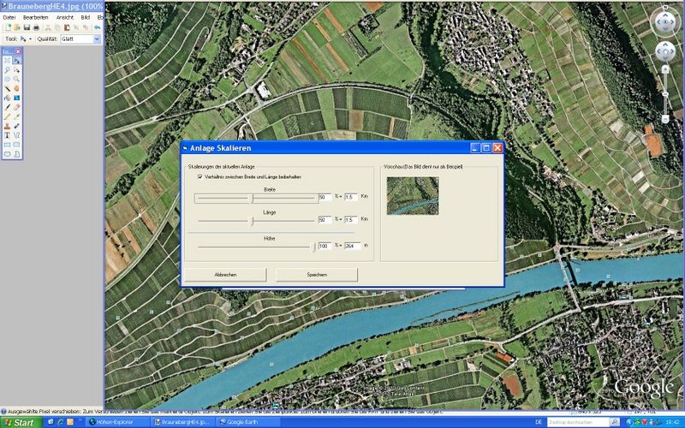Select the Move Selected Pixels arrow tool

pyautogui.click(x=16, y=60)
